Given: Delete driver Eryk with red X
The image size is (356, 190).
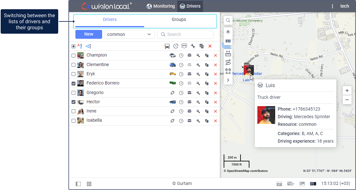Looking at the screenshot, I should pyautogui.click(x=215, y=74).
